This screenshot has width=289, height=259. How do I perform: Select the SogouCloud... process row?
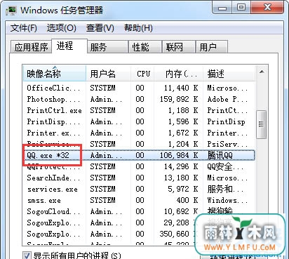tap(139, 211)
